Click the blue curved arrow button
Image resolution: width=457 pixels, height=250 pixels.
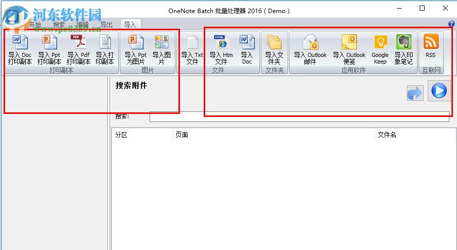click(415, 93)
